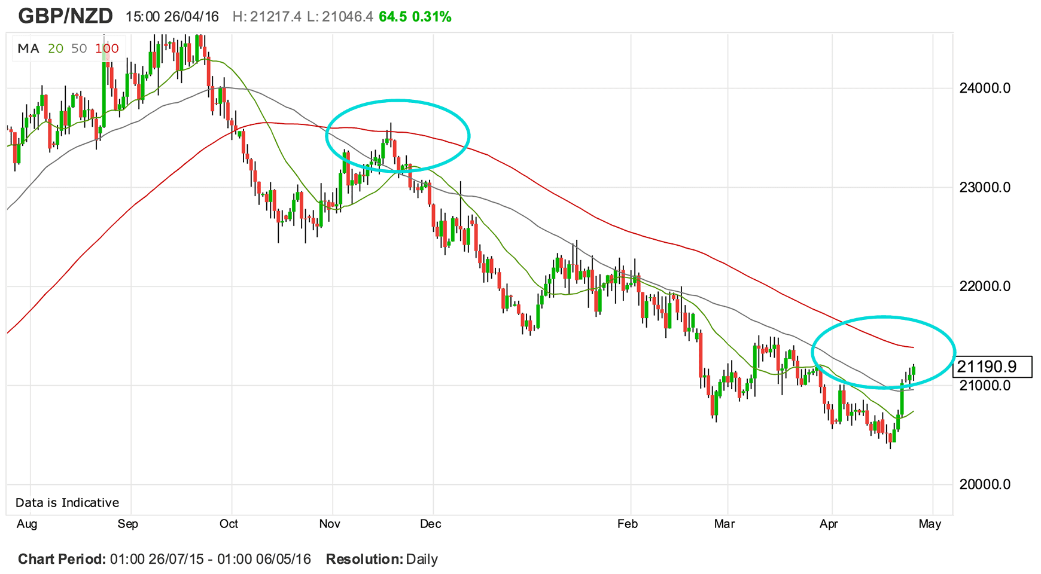Click the MA legend label
1041x574 pixels.
(28, 49)
